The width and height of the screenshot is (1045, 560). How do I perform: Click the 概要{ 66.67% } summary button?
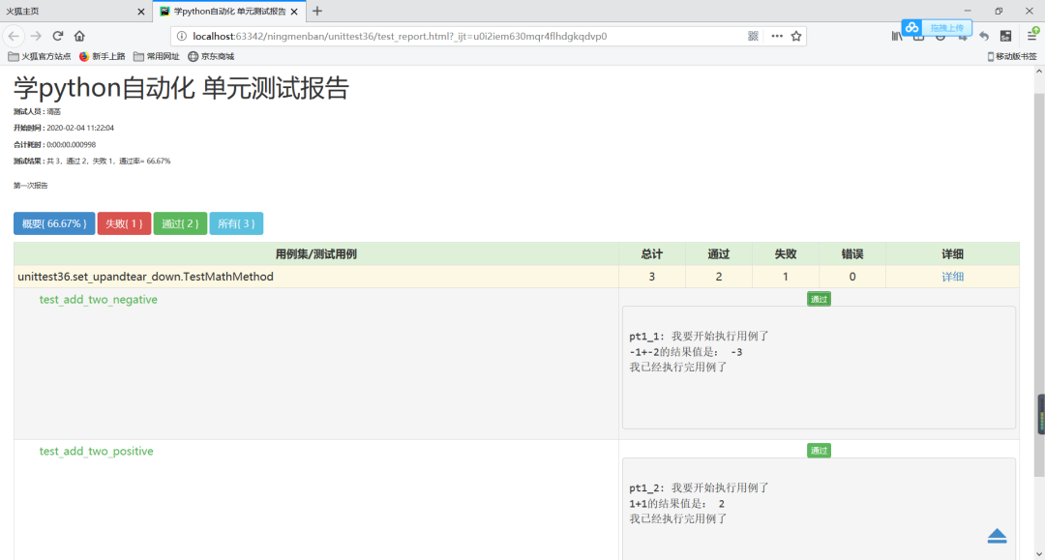pyautogui.click(x=54, y=223)
